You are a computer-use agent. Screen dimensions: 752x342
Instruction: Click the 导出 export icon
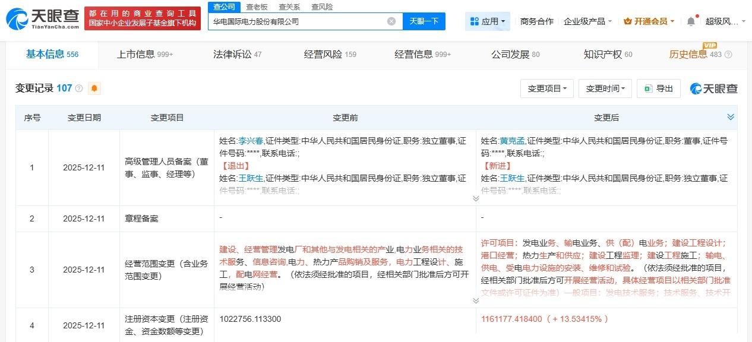[x=648, y=88]
